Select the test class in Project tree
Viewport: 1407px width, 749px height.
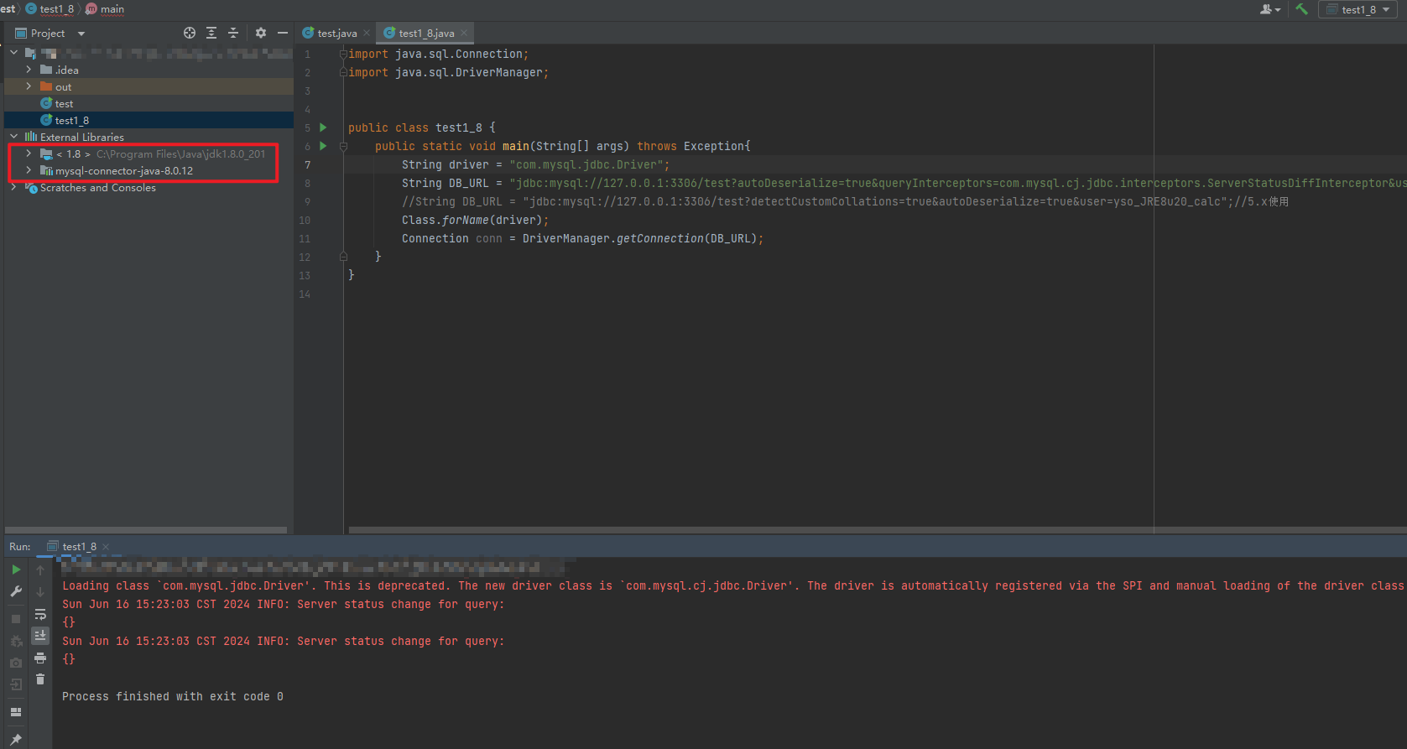click(64, 103)
